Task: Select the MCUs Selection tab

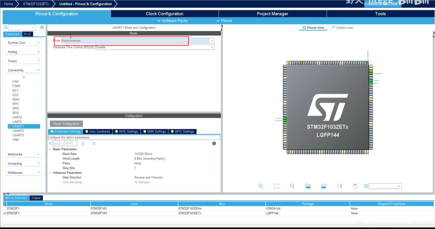Action: [x=16, y=198]
